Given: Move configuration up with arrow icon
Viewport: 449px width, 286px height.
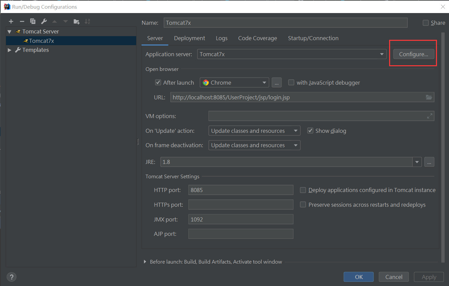Looking at the screenshot, I should 55,21.
